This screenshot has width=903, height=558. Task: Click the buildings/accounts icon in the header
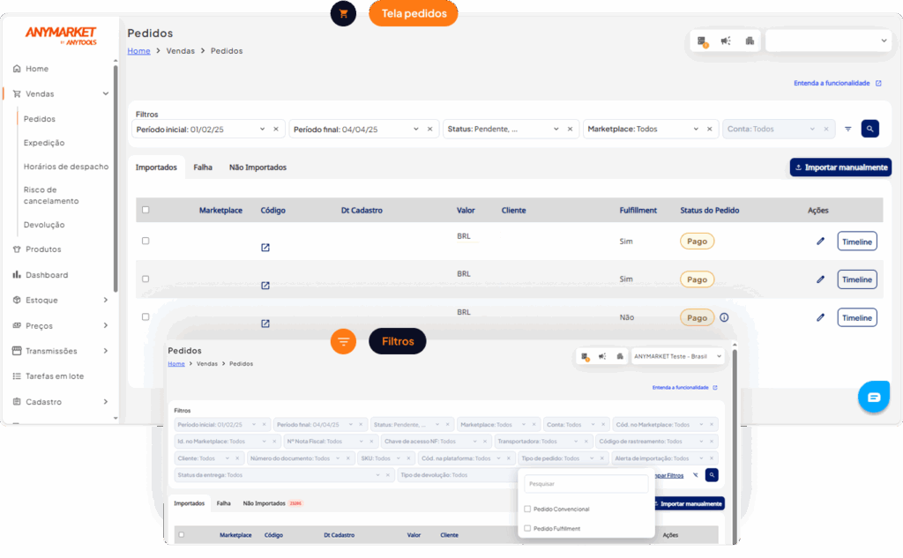(x=751, y=41)
